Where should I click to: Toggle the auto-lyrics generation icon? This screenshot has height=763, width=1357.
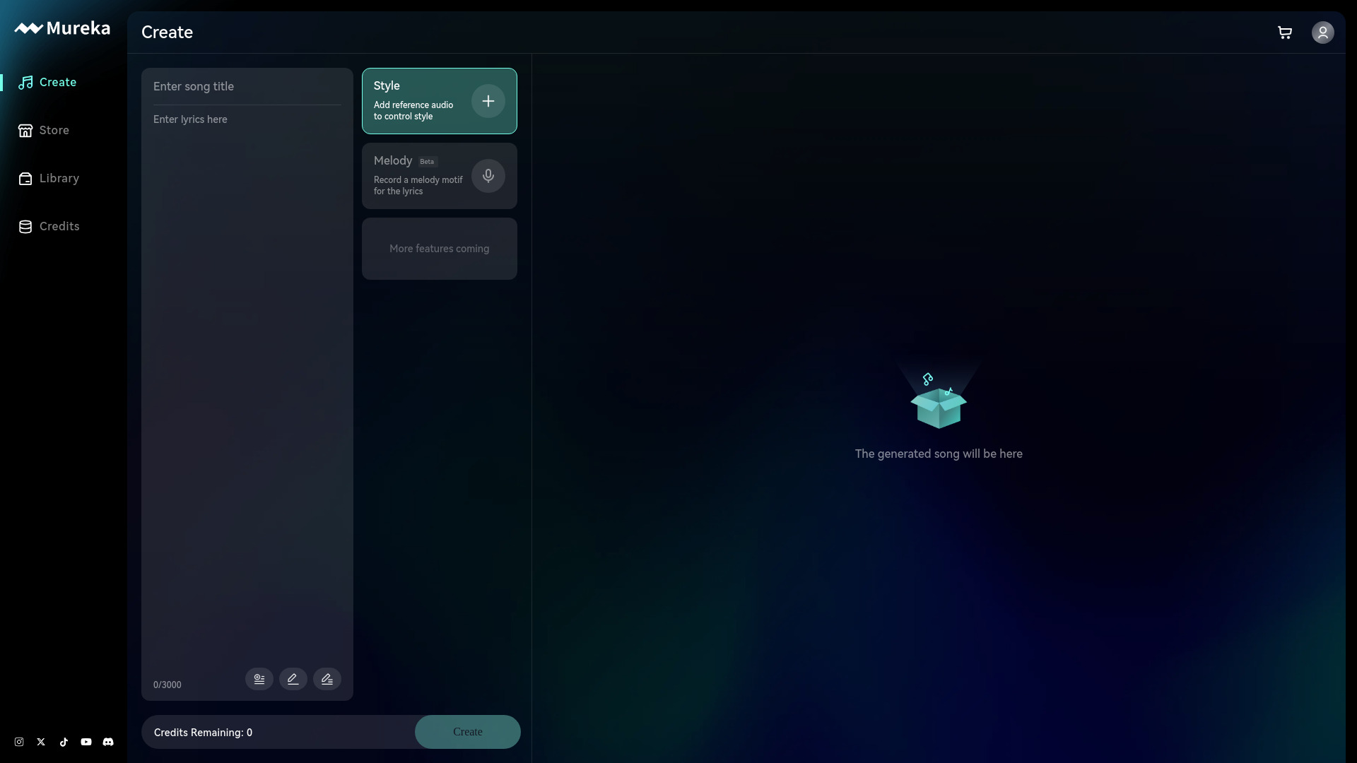coord(327,678)
